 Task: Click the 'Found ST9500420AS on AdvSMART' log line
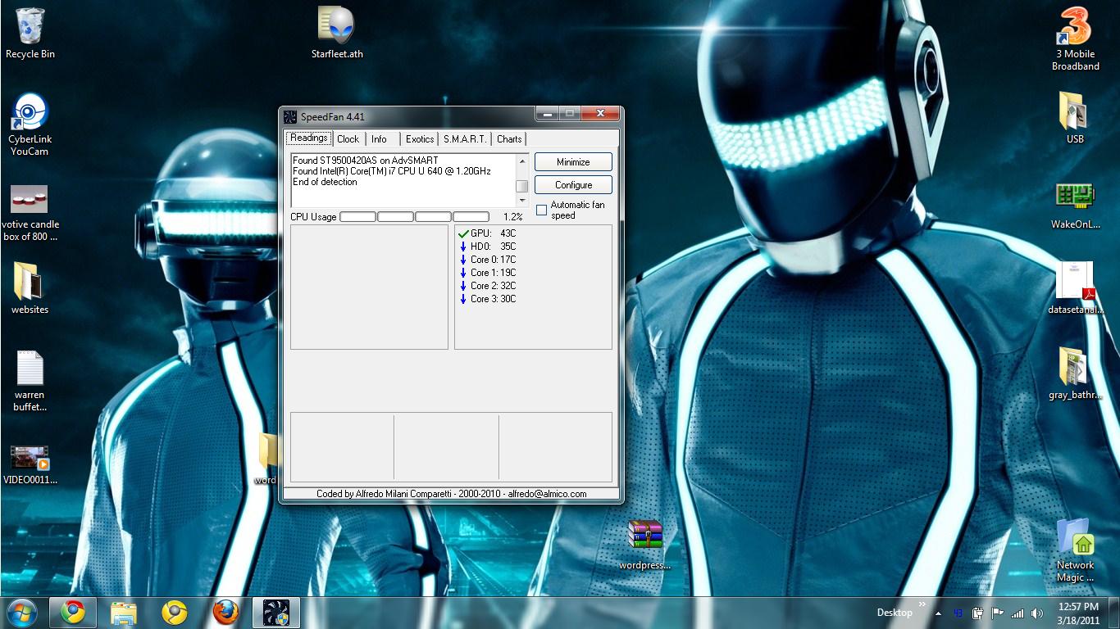[x=366, y=161]
